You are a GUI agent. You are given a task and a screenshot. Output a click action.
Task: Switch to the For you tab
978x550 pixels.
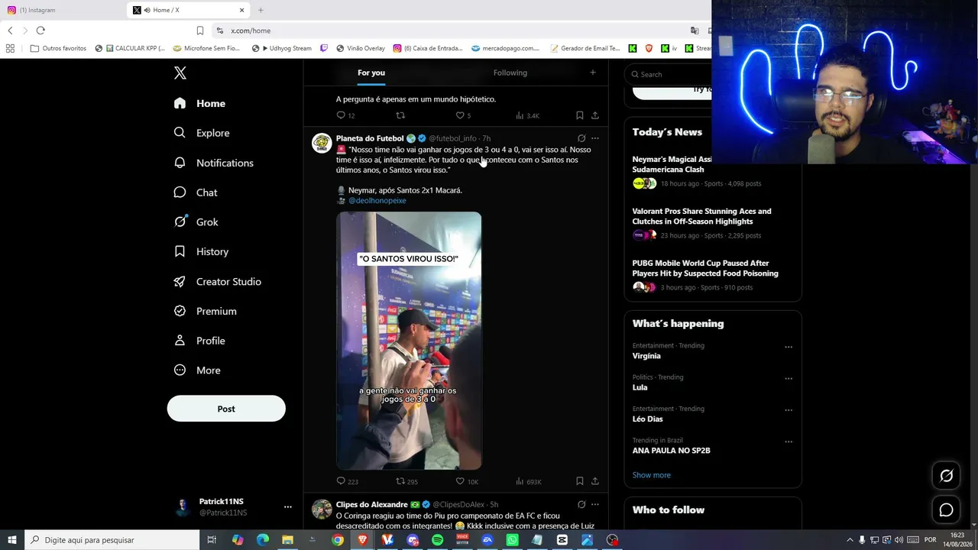click(371, 73)
